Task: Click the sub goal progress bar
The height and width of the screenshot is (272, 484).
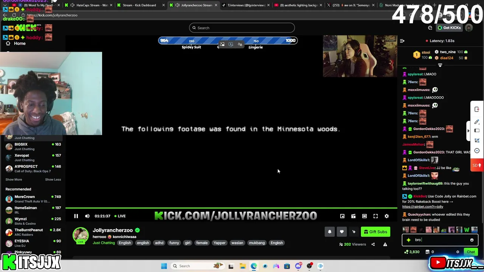Action: pyautogui.click(x=228, y=40)
